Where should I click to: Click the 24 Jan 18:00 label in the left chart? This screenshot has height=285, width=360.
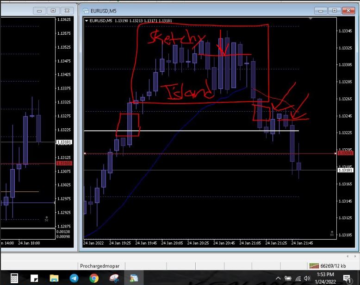point(29,243)
